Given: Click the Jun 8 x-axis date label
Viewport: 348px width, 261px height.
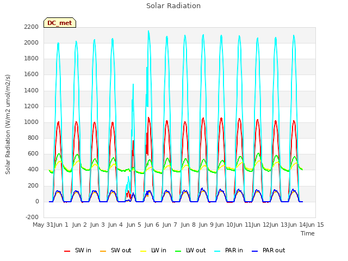Looking at the screenshot, I should (188, 225).
